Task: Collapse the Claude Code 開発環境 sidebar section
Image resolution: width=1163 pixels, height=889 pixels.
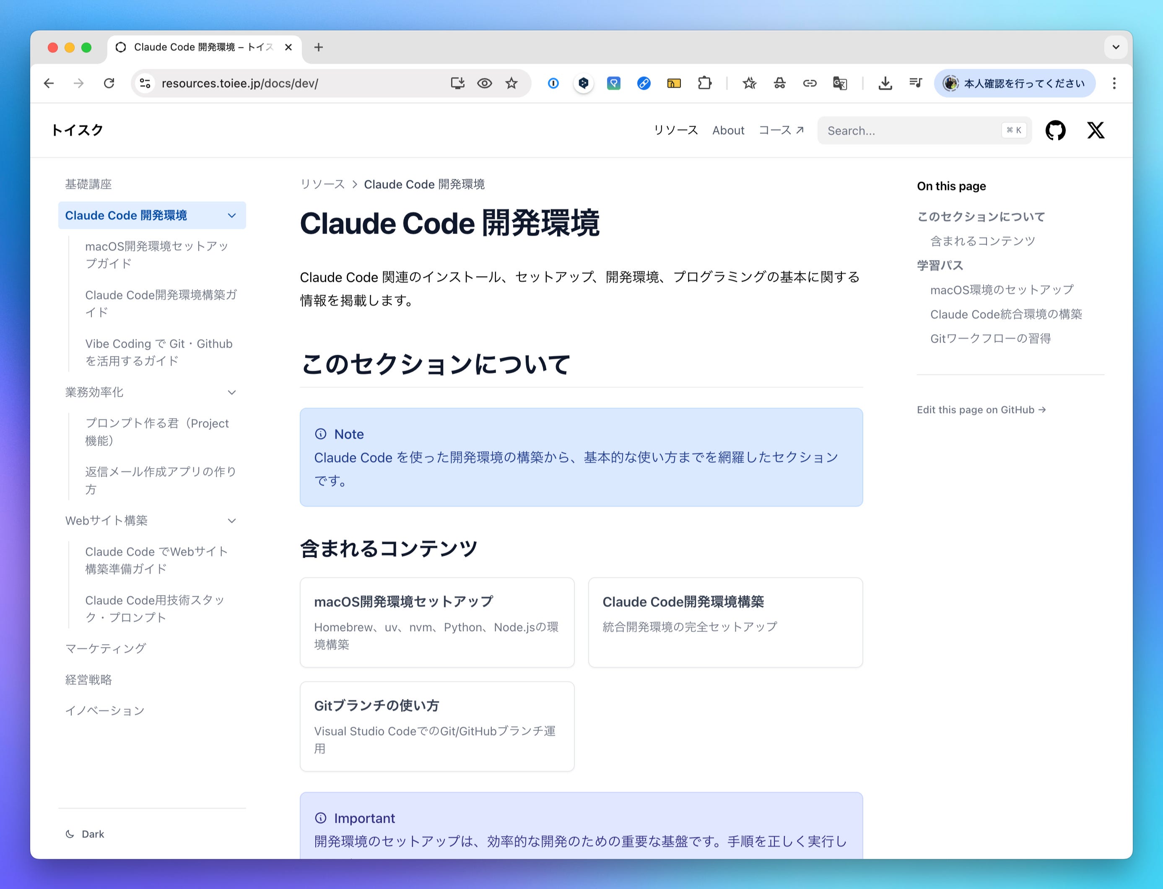Action: pos(232,216)
